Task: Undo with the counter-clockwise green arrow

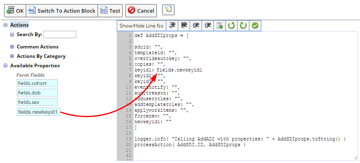Action: click(231, 26)
